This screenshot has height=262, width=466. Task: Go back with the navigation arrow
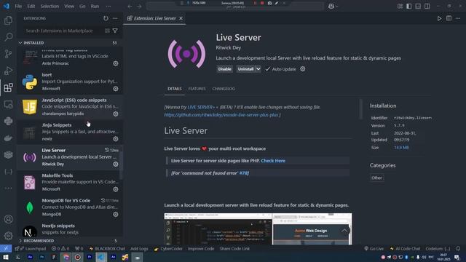pos(130,7)
